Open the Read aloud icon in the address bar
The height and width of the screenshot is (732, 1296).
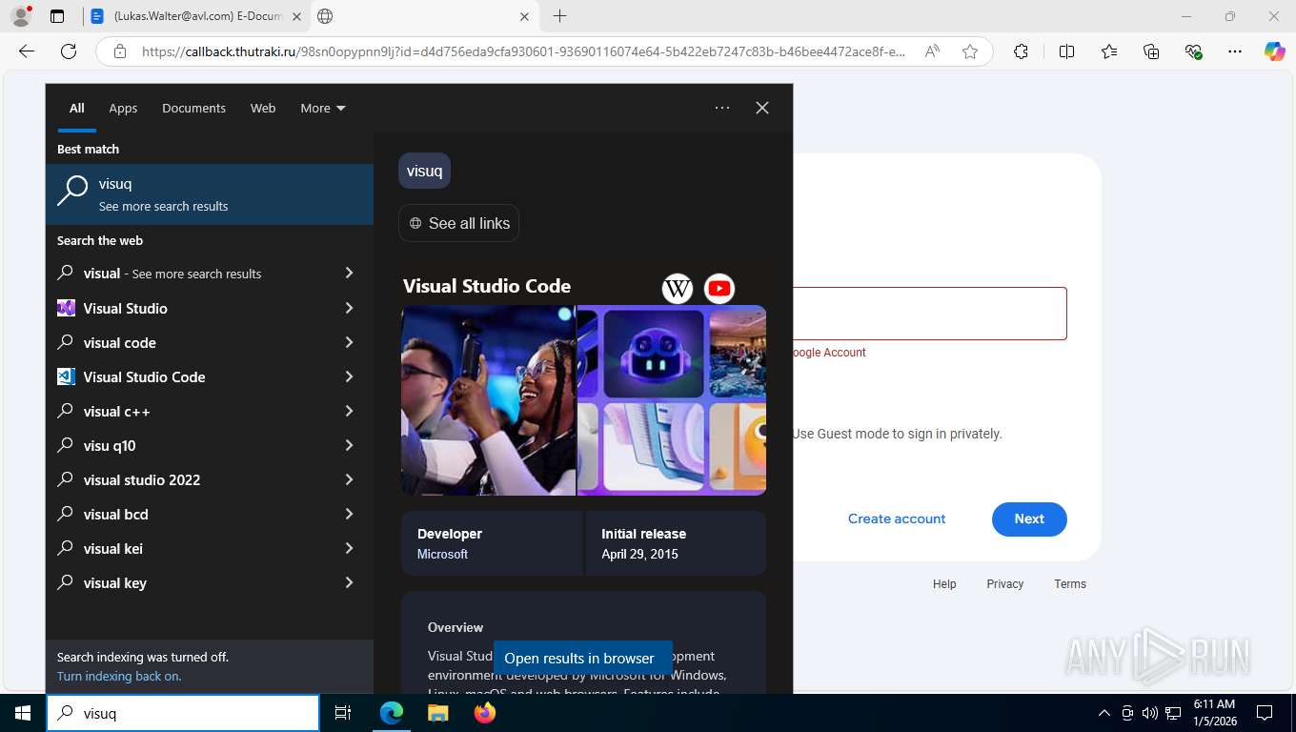coord(932,51)
